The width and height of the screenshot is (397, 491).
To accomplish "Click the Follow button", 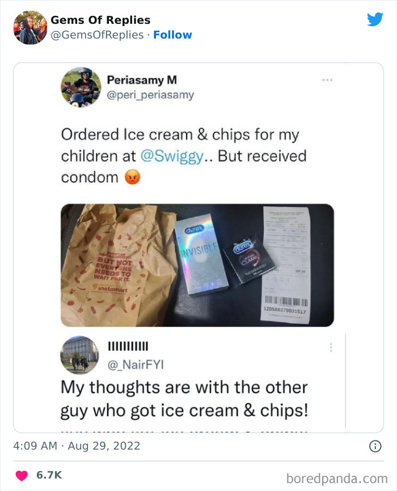I will coord(173,35).
